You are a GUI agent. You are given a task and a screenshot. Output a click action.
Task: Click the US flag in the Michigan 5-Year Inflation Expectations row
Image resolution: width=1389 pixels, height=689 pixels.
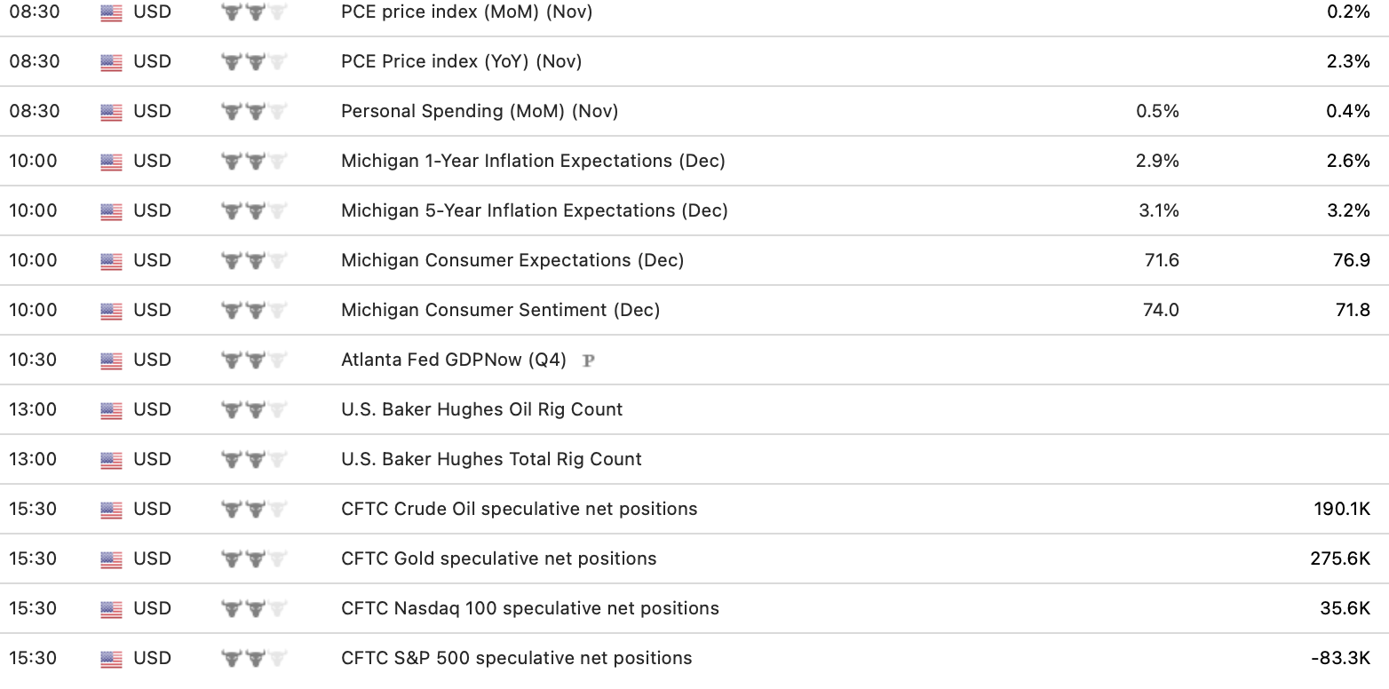pyautogui.click(x=111, y=211)
